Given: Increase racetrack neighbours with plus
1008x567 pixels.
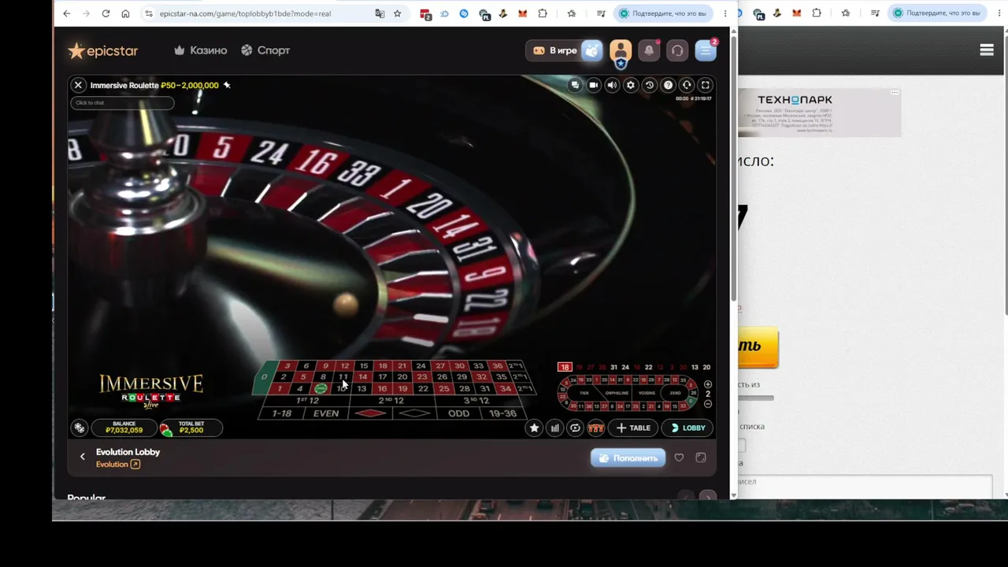Looking at the screenshot, I should (x=708, y=384).
